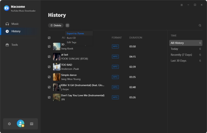Select the 'TOO BAD' track title
This screenshot has width=207, height=133.
(x=66, y=65)
